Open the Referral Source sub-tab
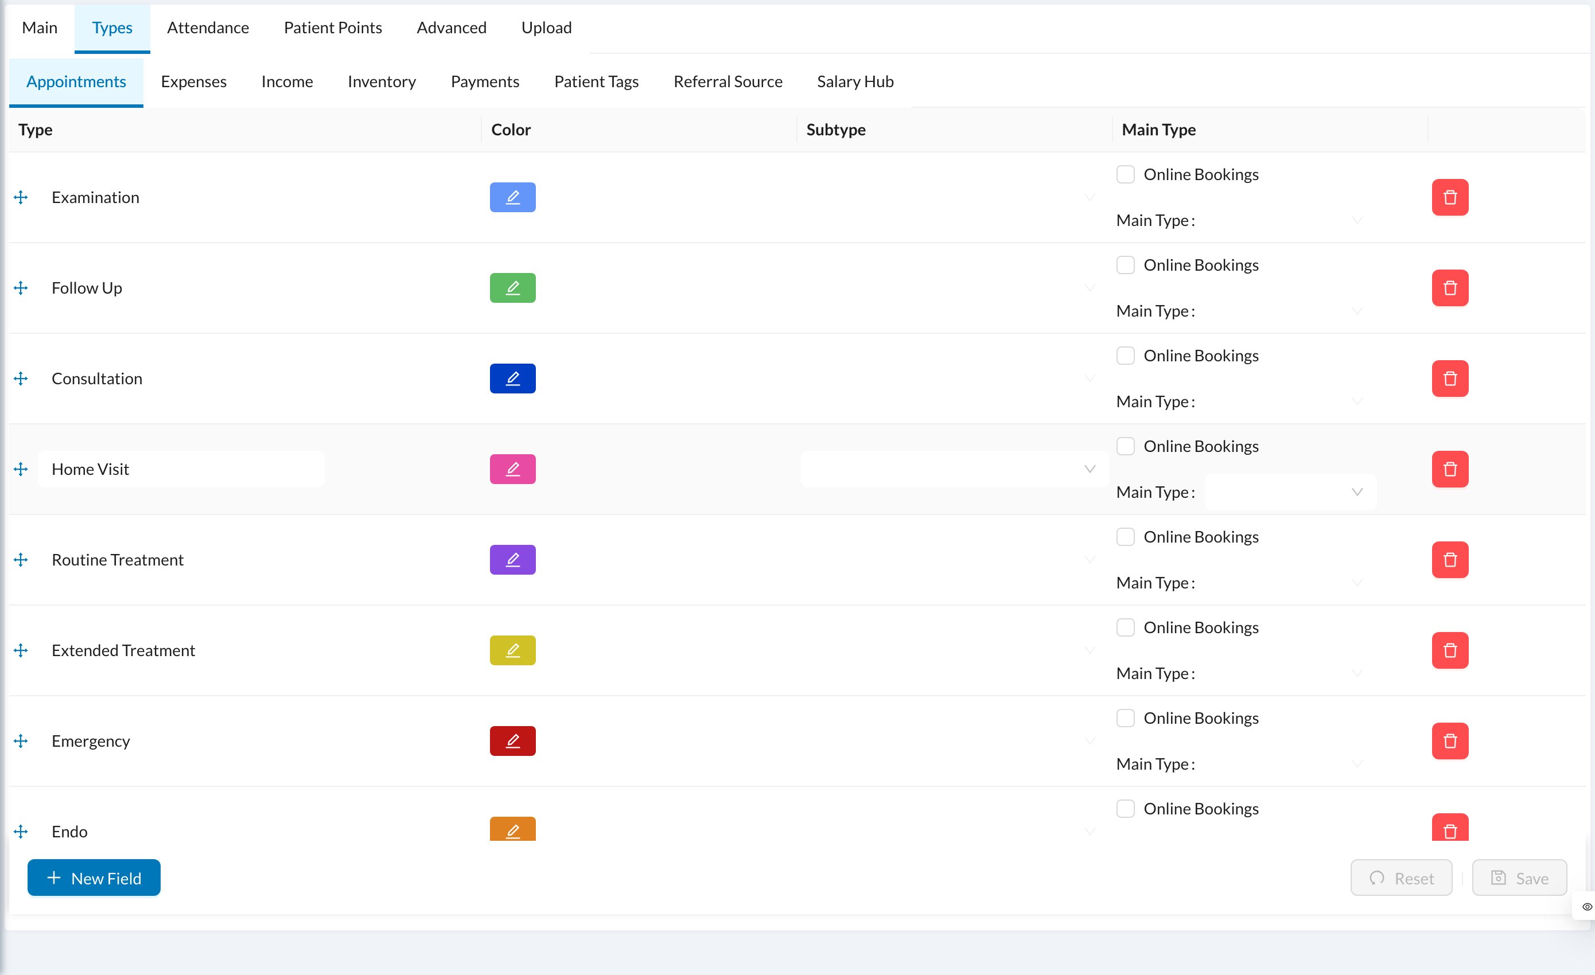The height and width of the screenshot is (975, 1595). coord(728,81)
